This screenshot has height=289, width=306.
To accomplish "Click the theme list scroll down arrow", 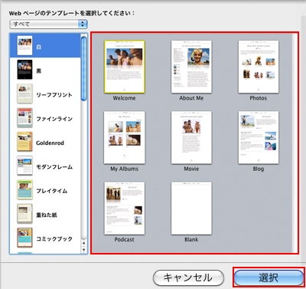I will [84, 250].
